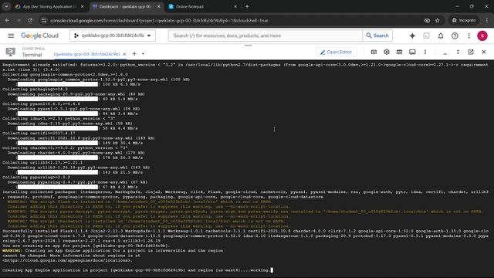This screenshot has height=278, width=494.
Task: Open the Google Cloud navigation menu
Action: (11, 36)
